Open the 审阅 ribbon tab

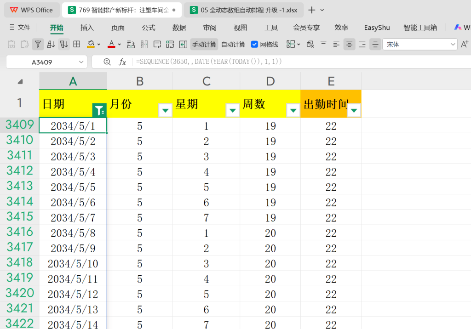210,28
